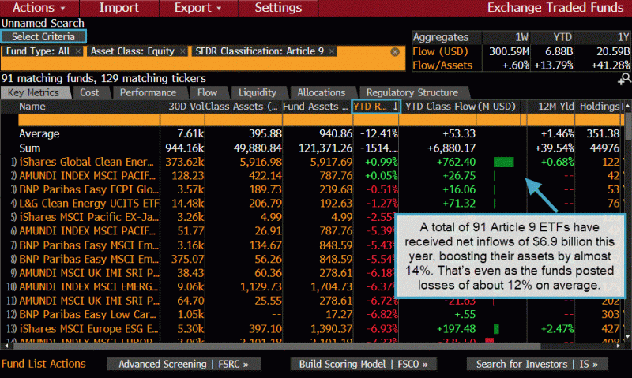Click the vertical scrollbar up arrow
Screen dimensions: 632x378
pos(627,106)
